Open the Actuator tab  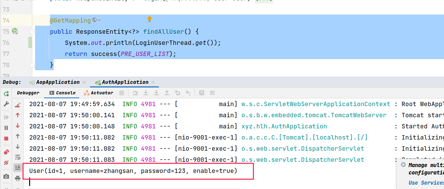pos(99,93)
